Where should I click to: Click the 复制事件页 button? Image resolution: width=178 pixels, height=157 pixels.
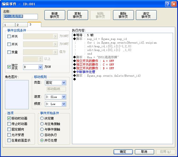click(78, 15)
